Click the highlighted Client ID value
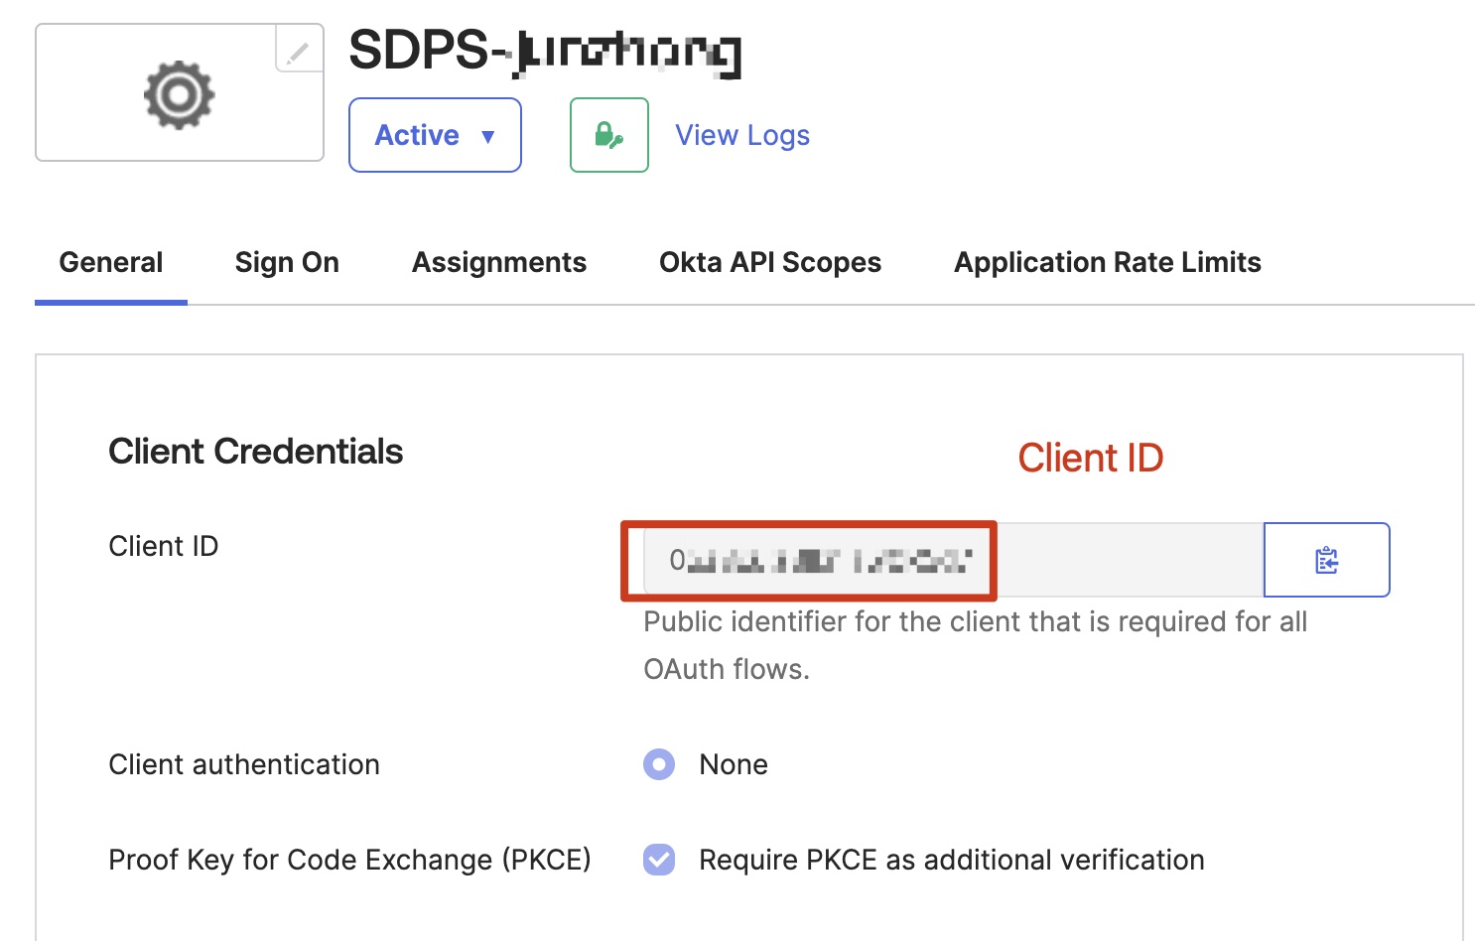 (x=808, y=560)
